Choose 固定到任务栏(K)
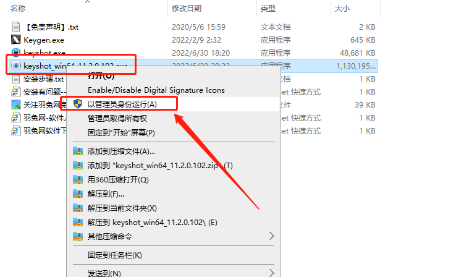This screenshot has width=456, height=277. pyautogui.click(x=114, y=255)
